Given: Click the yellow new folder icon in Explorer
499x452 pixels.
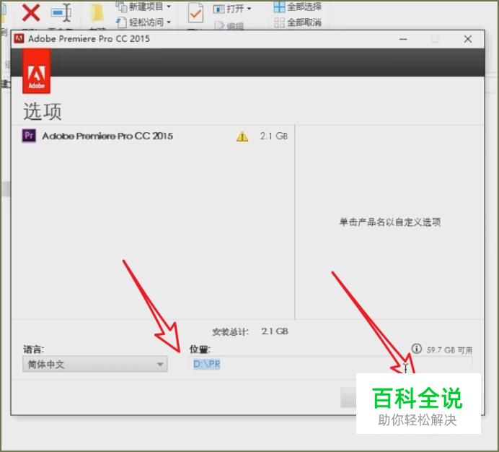Looking at the screenshot, I should 97,14.
